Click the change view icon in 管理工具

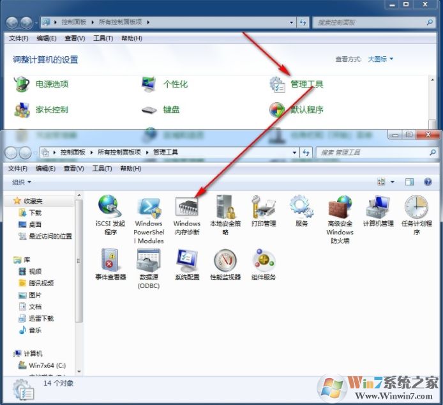(x=381, y=182)
